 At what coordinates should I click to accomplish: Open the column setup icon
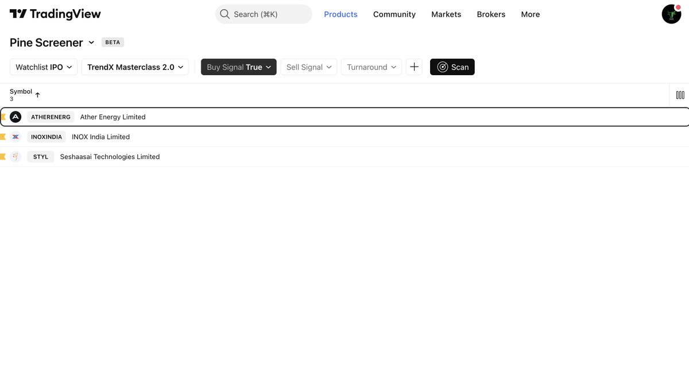[x=680, y=95]
